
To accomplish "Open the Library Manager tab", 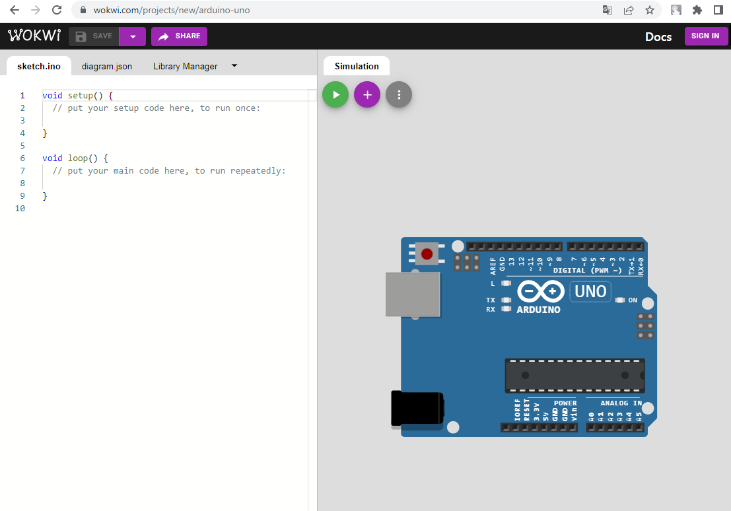I will (x=185, y=66).
